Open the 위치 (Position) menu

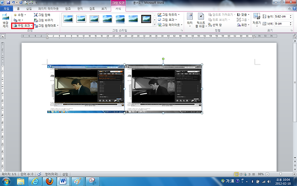point(190,20)
